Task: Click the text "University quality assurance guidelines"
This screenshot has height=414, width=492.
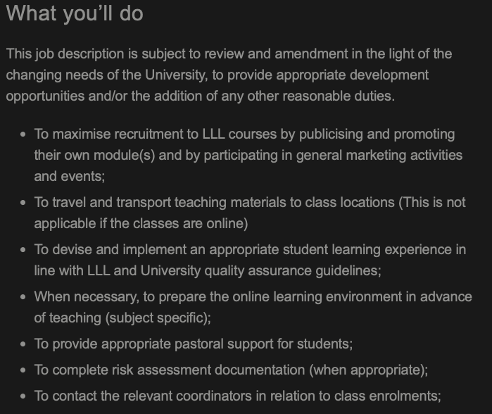Action: pos(260,270)
